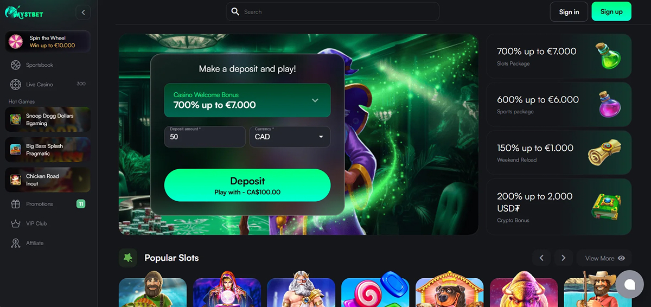Open the Live Casino chip icon
The height and width of the screenshot is (307, 651).
[16, 85]
